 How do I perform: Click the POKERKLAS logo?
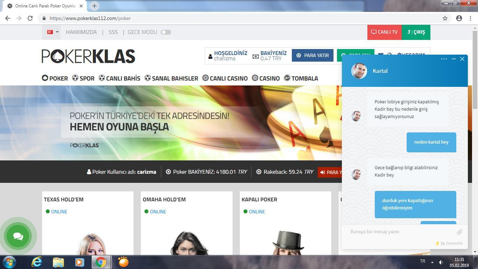[x=88, y=56]
